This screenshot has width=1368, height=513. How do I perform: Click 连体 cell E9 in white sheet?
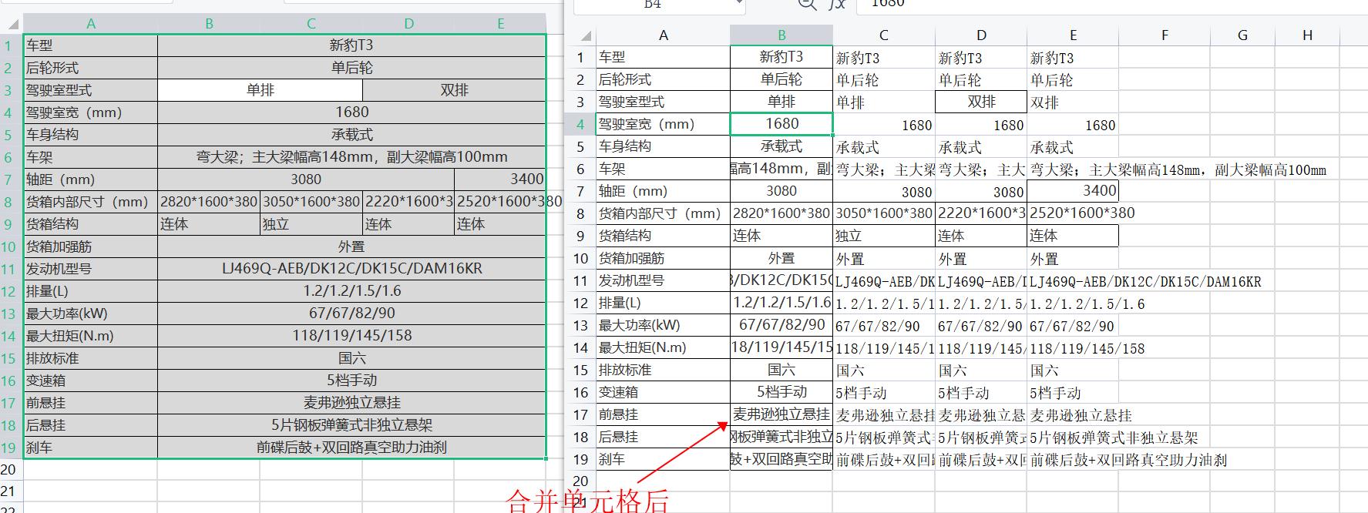1073,236
